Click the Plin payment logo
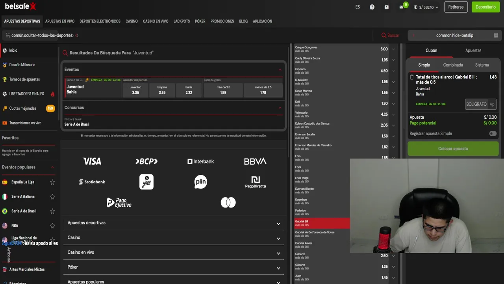Image resolution: width=504 pixels, height=284 pixels. pyautogui.click(x=201, y=182)
